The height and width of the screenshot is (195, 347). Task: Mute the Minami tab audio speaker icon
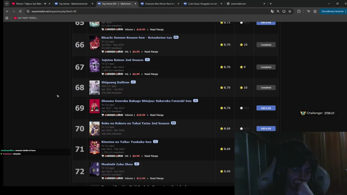45,4
